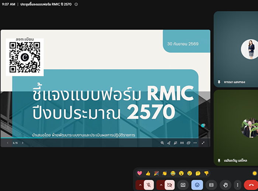Open audio settings arrow next to microphone
The image size is (258, 191).
[140, 185]
